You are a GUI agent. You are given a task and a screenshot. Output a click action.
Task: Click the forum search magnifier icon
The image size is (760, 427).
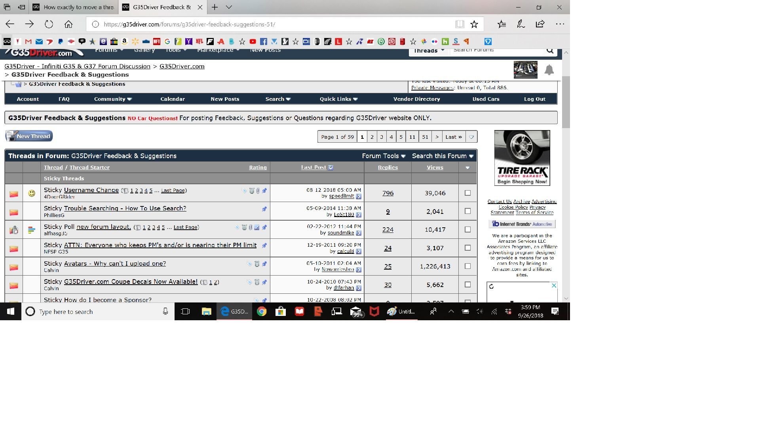pos(550,51)
